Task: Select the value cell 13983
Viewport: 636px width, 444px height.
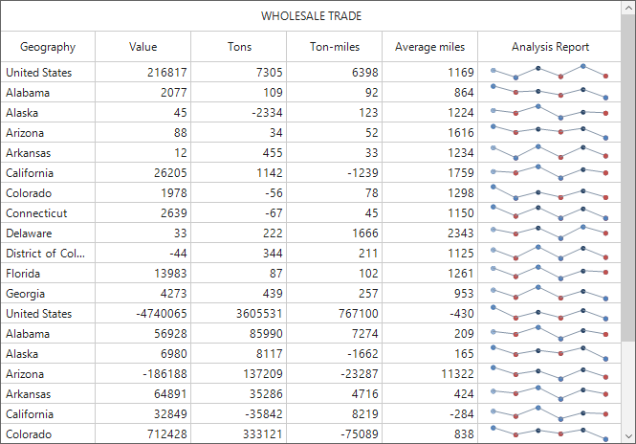Action: click(x=143, y=273)
